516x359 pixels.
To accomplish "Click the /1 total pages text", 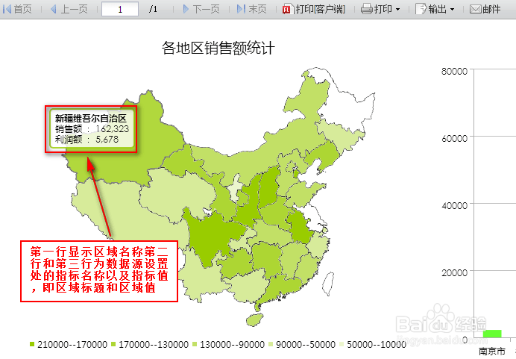I will (x=153, y=9).
